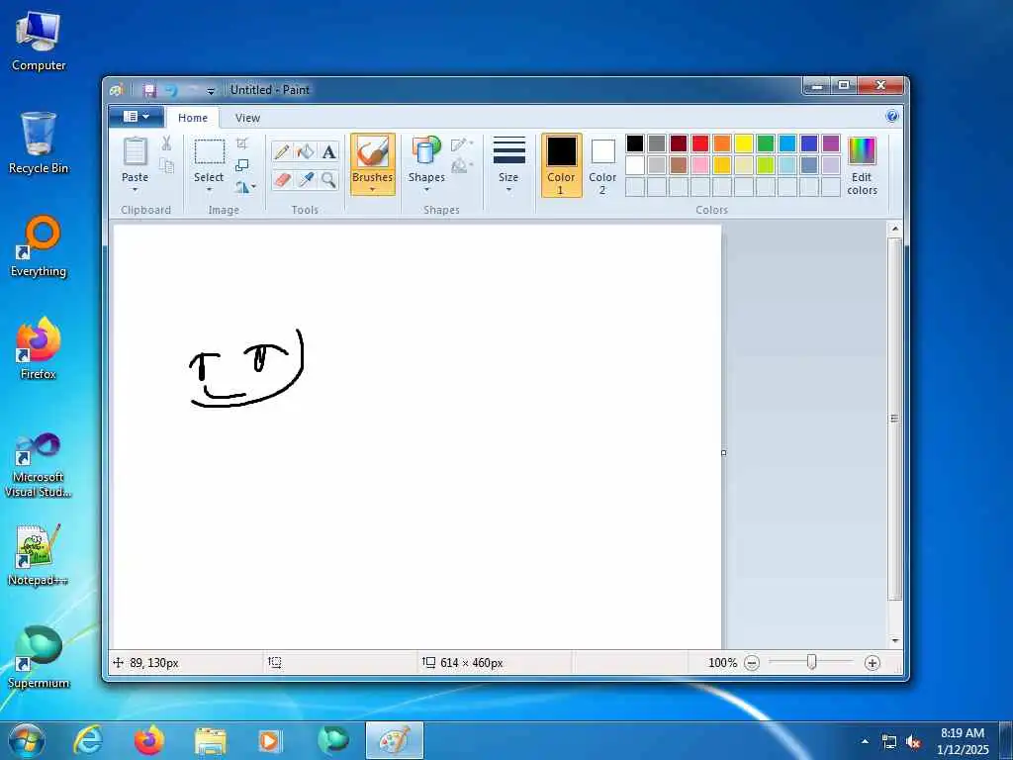The width and height of the screenshot is (1013, 760).
Task: Click the Edit colors rainbow icon
Action: [x=862, y=150]
